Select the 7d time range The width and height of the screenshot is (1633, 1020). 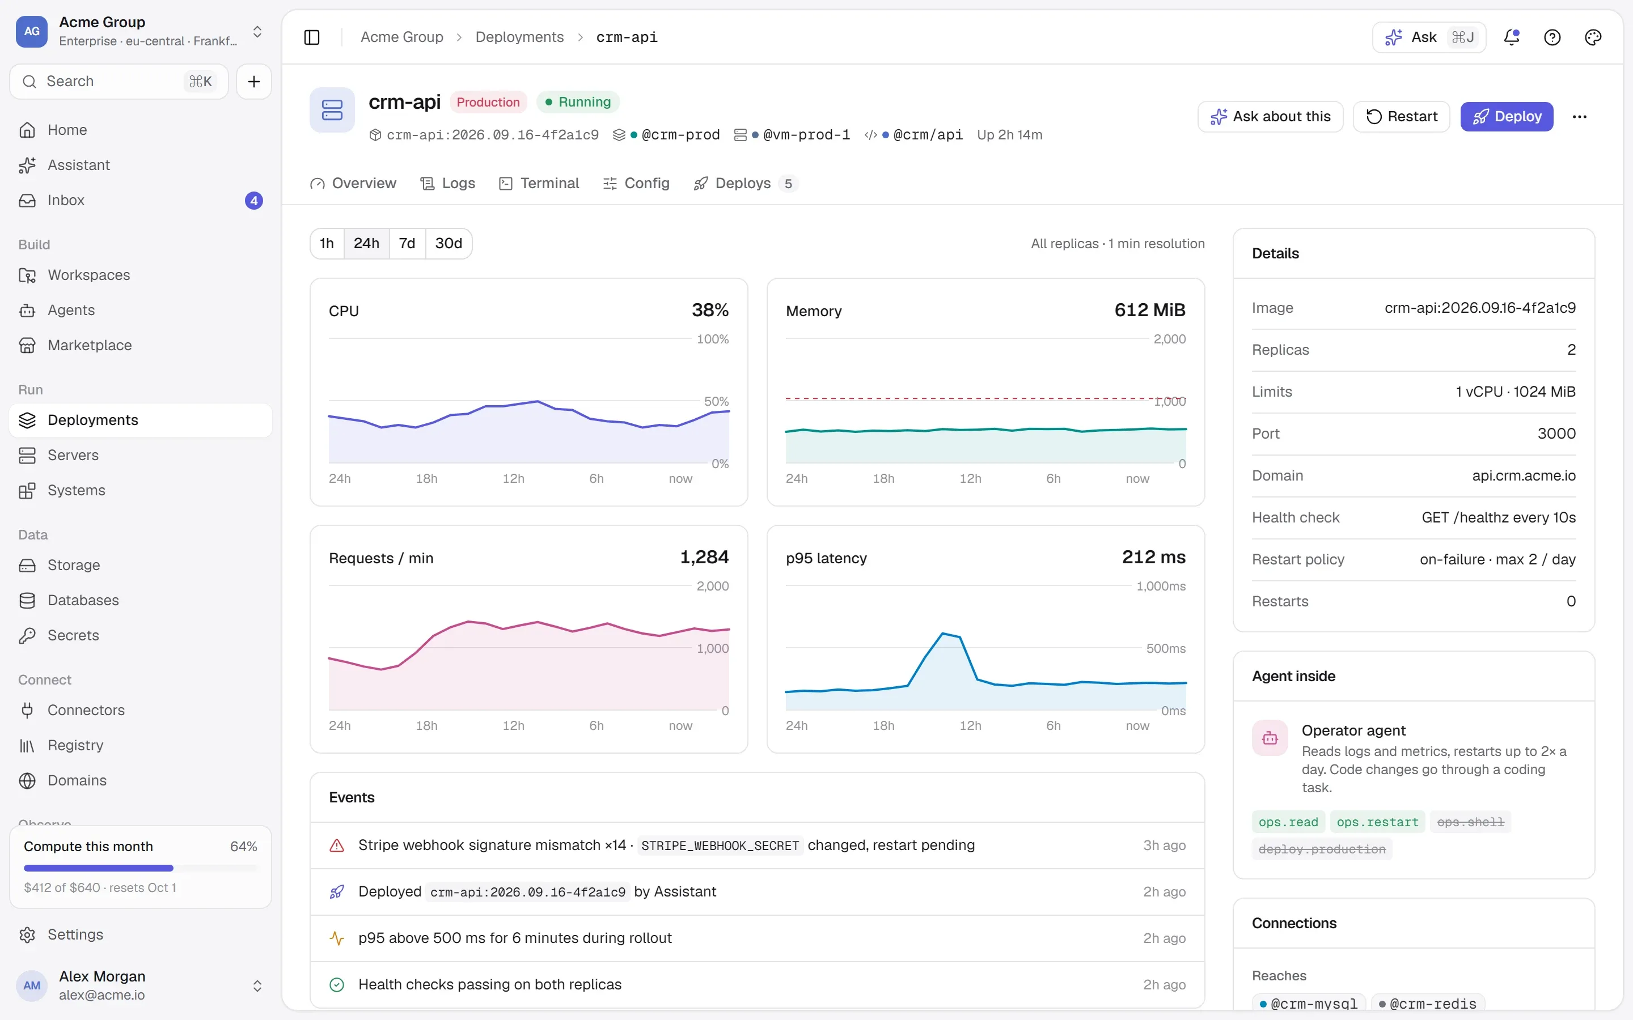pyautogui.click(x=407, y=244)
